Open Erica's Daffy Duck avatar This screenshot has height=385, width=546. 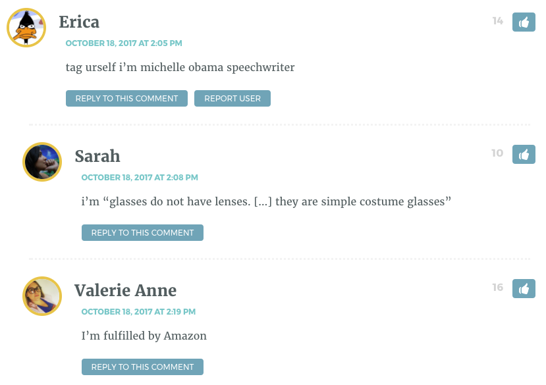pyautogui.click(x=26, y=28)
